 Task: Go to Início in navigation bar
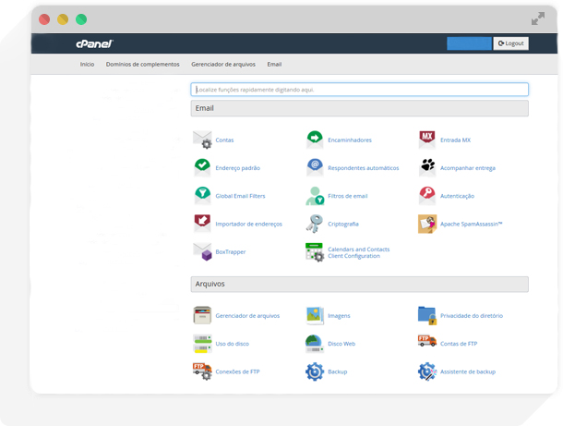(x=87, y=65)
